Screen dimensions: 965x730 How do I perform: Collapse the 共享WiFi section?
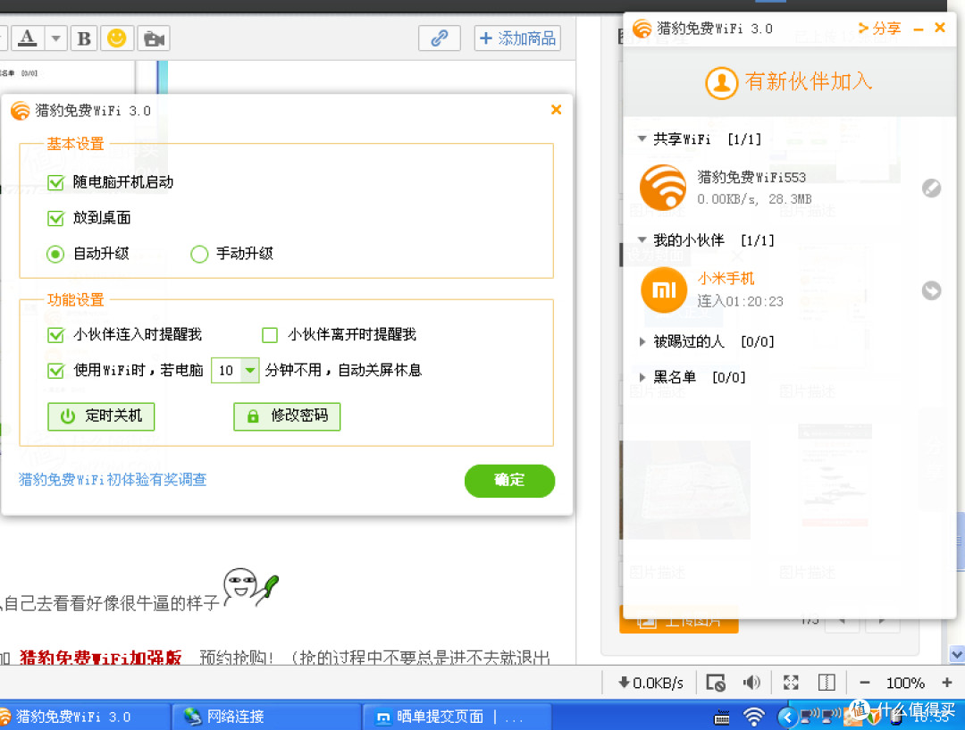pyautogui.click(x=642, y=138)
